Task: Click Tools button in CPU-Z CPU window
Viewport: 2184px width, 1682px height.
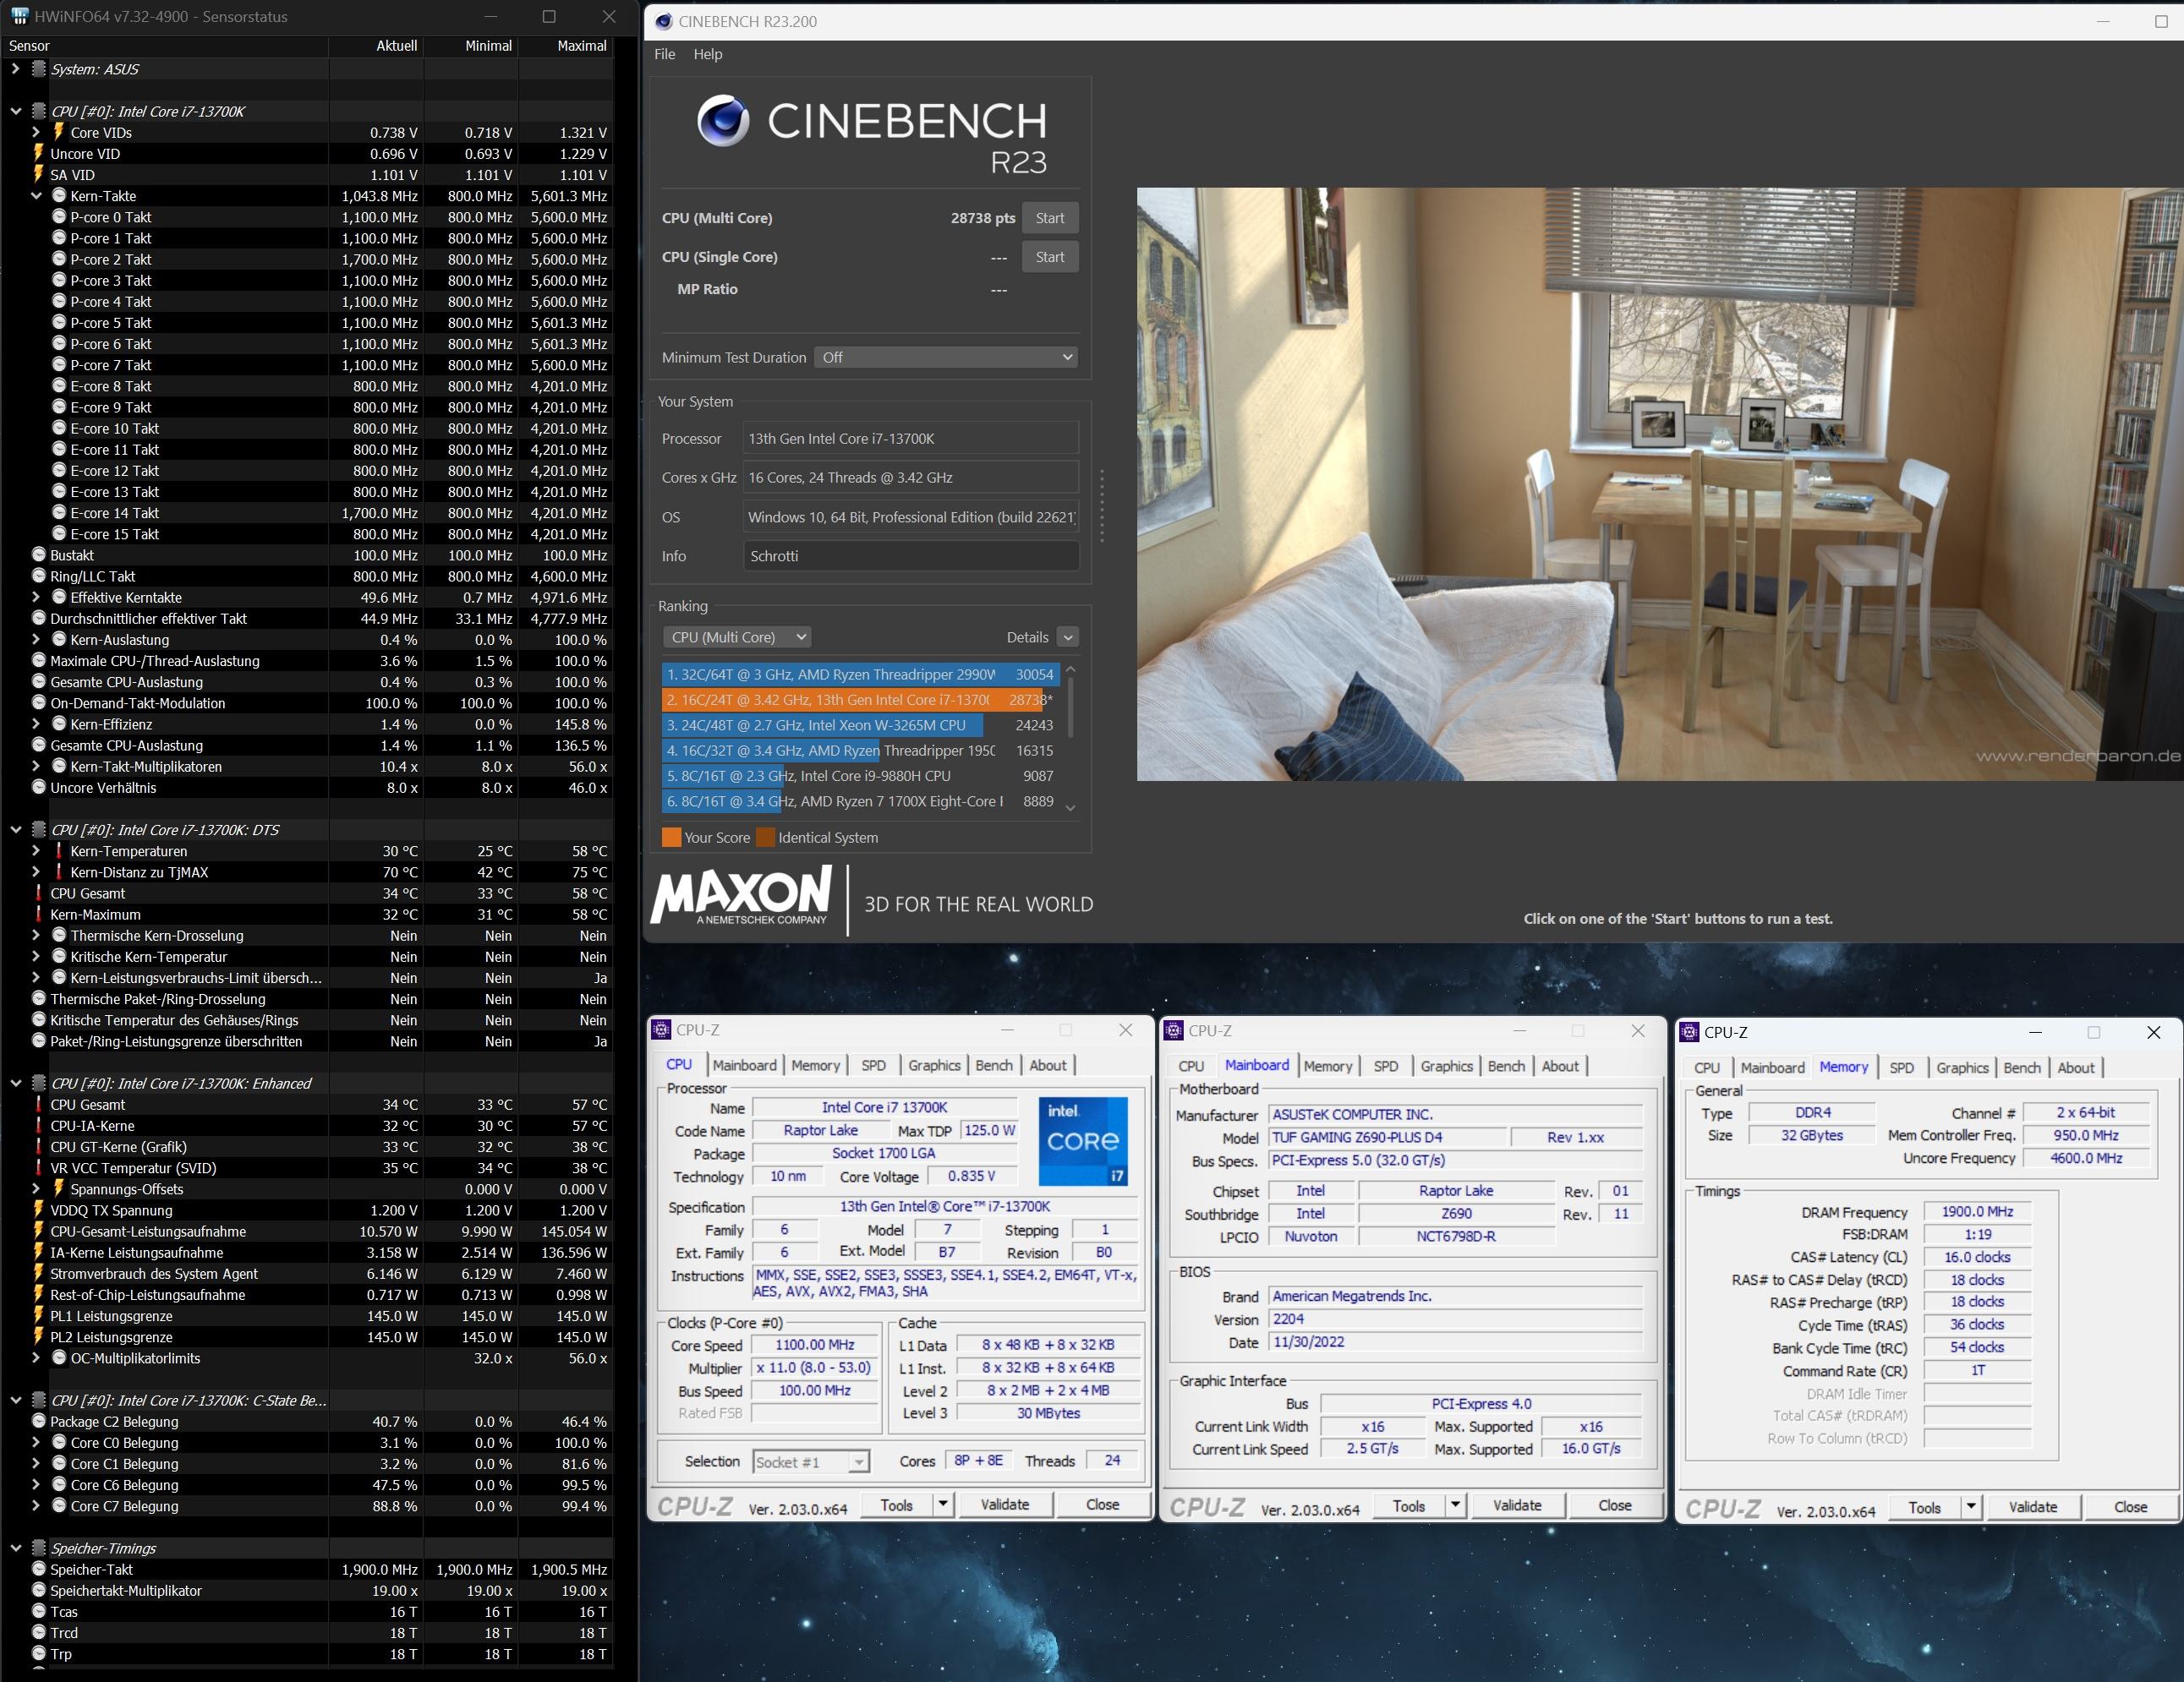Action: point(896,1505)
